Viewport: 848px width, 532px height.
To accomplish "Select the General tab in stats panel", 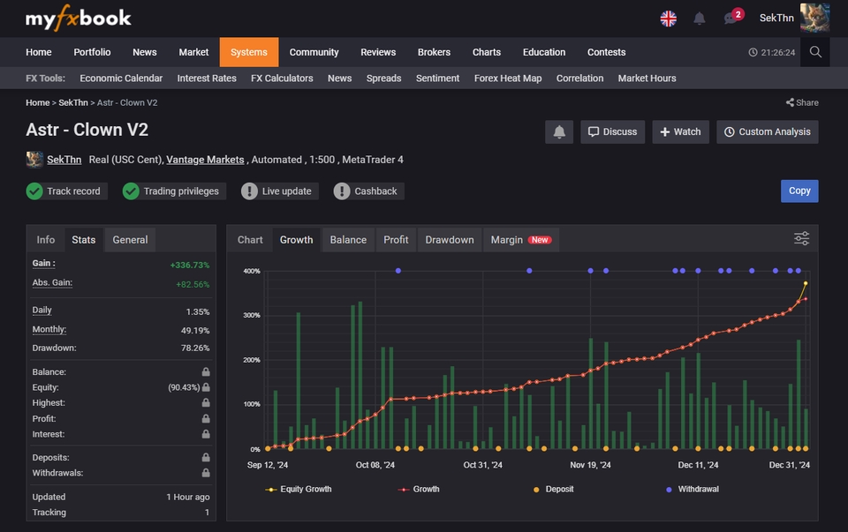I will pyautogui.click(x=130, y=239).
